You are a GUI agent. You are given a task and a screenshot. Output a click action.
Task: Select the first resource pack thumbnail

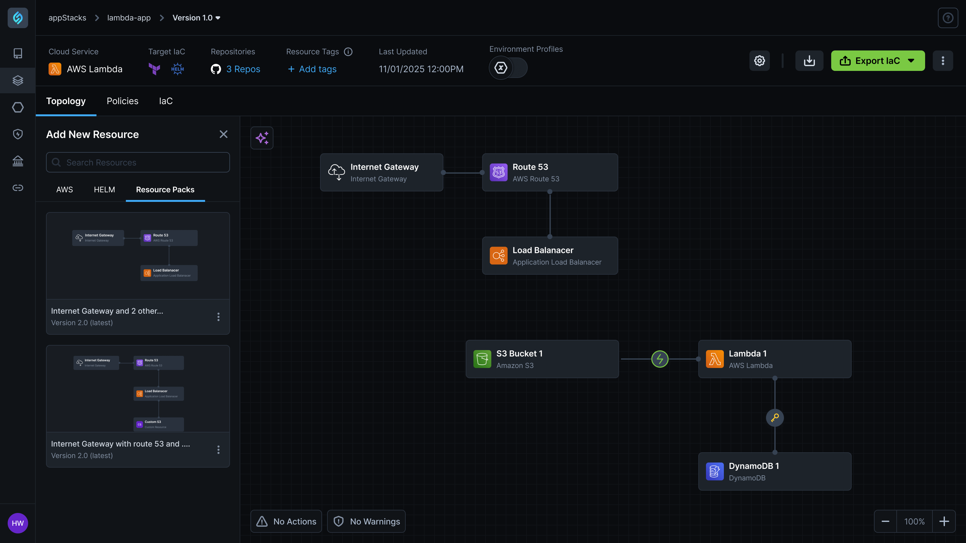pos(138,256)
